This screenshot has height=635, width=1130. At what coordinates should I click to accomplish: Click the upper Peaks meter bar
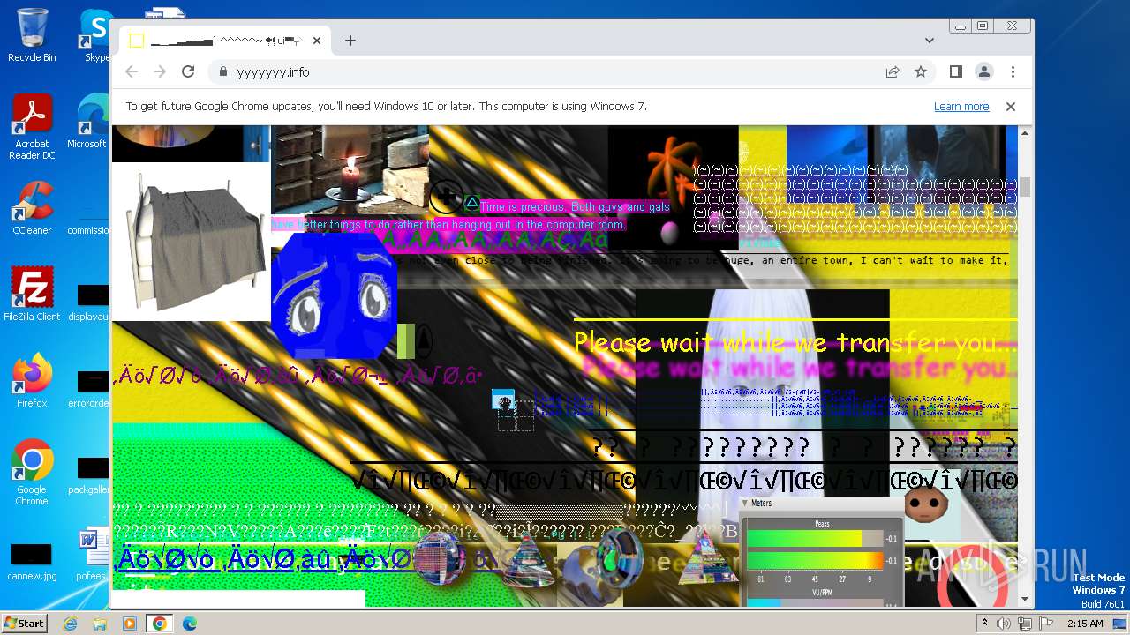click(x=815, y=539)
